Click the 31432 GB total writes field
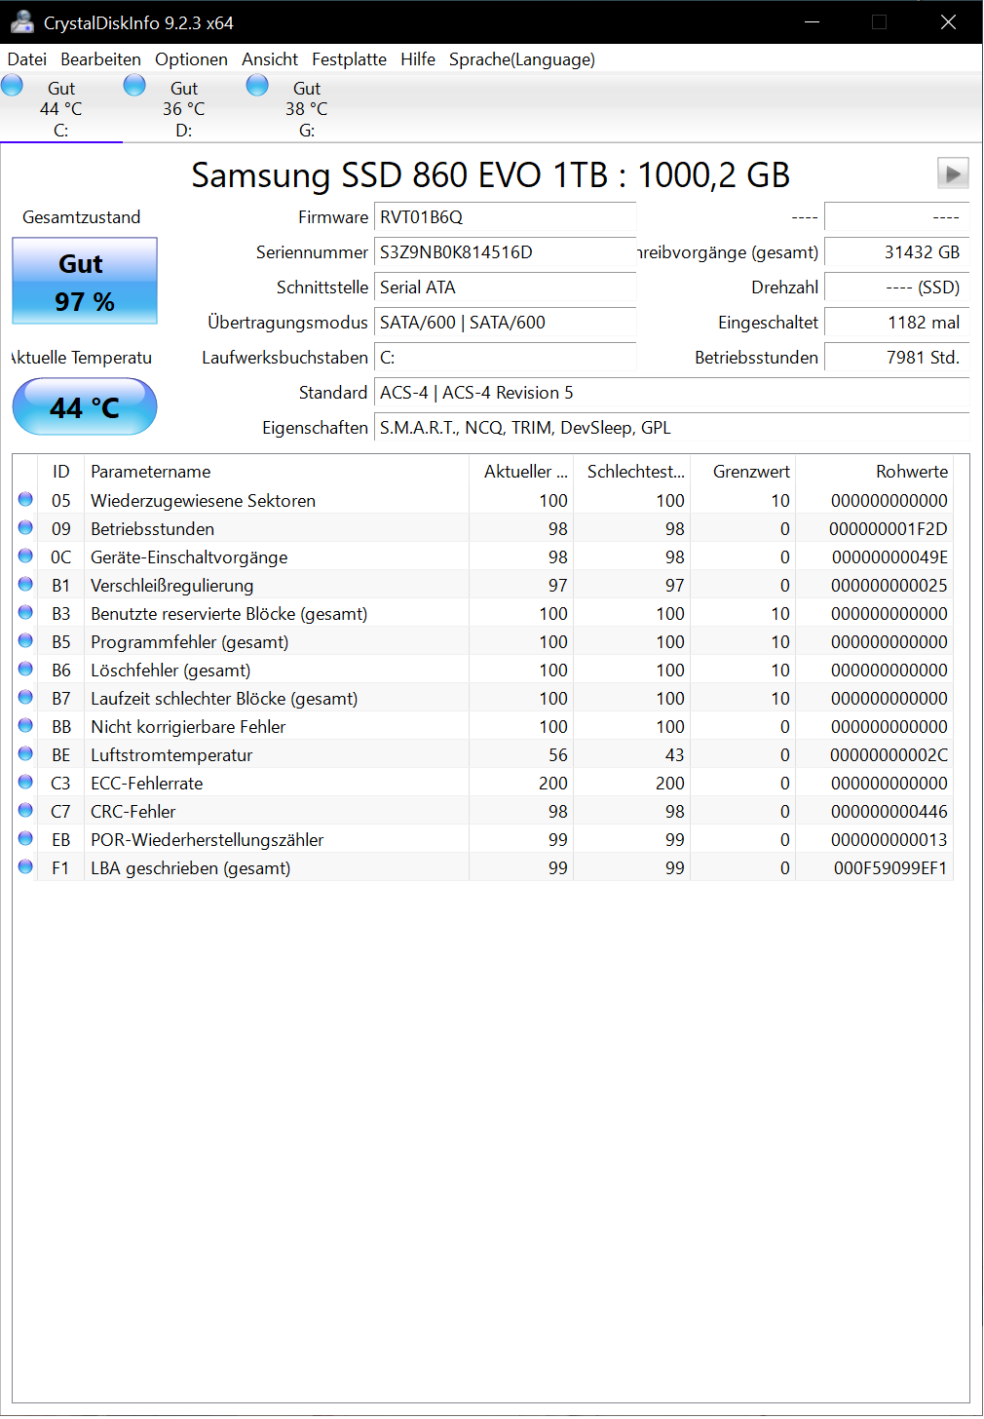The height and width of the screenshot is (1419, 984). (x=897, y=251)
